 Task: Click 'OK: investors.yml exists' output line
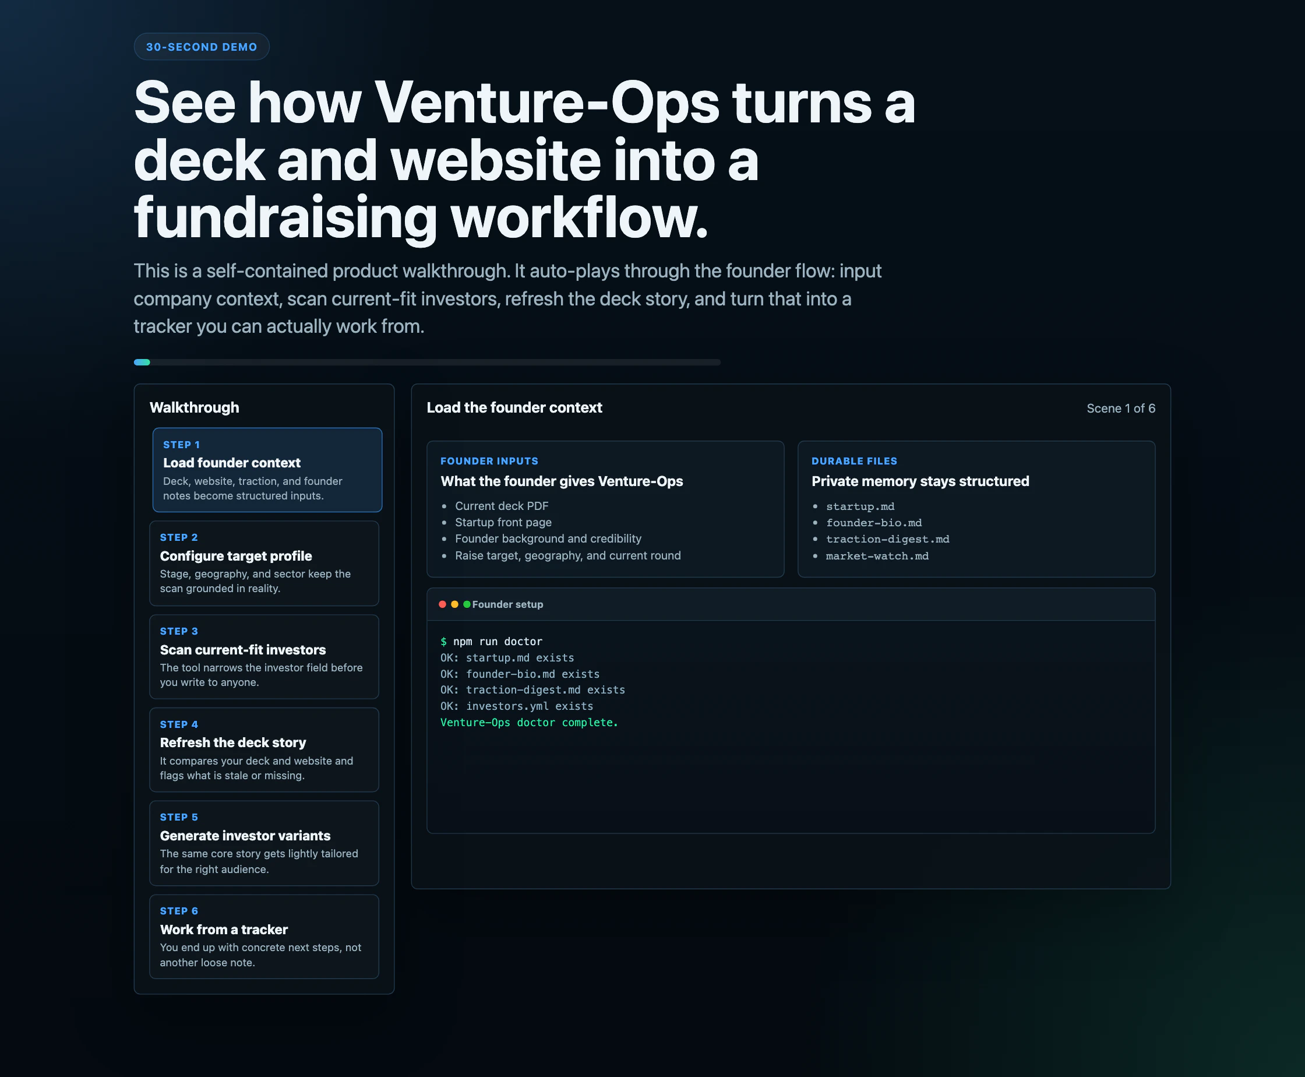coord(517,706)
